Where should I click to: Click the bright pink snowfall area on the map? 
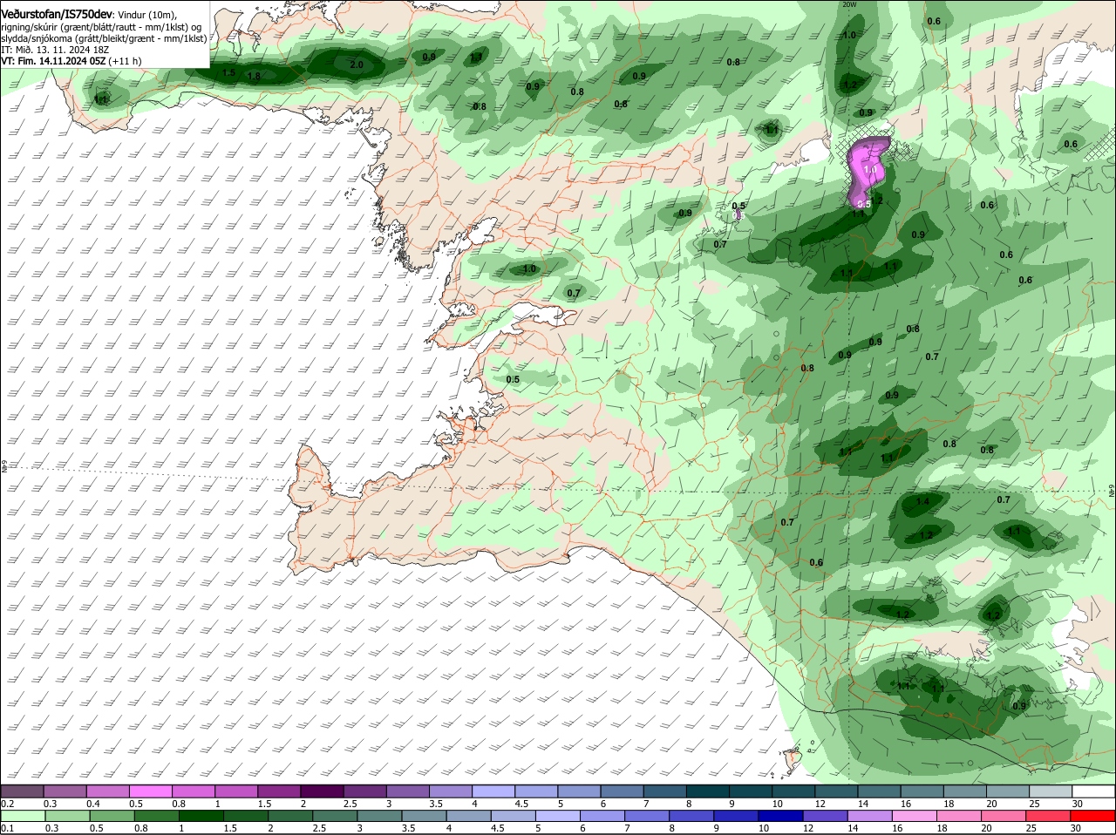[868, 166]
